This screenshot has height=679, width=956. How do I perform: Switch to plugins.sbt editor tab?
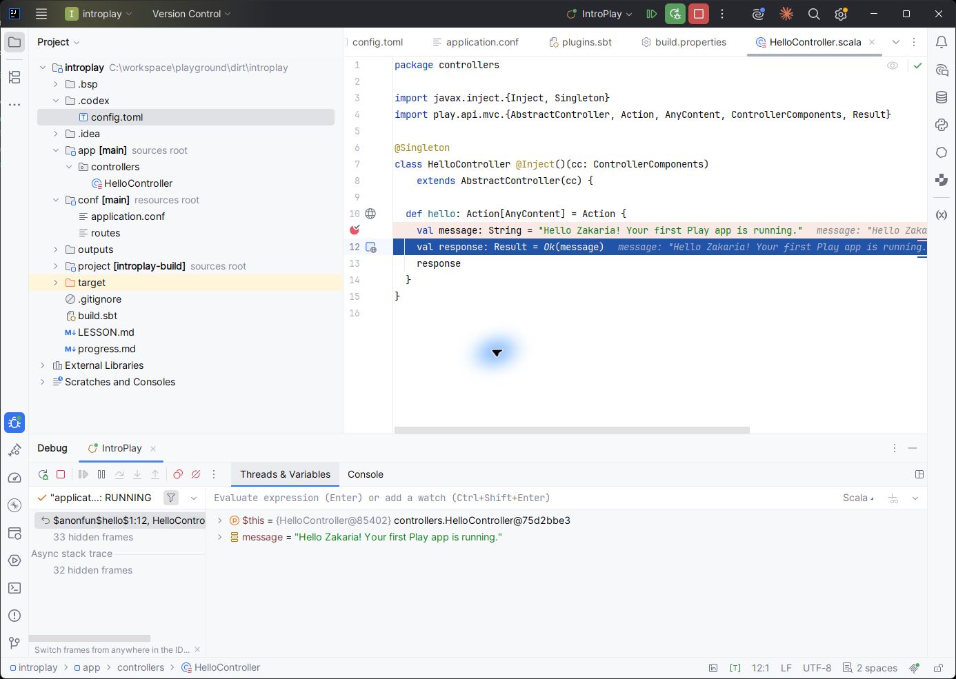[581, 42]
